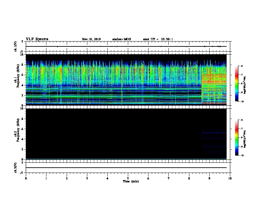
Task: Click time axis tick label "1"
Action: click(46, 178)
